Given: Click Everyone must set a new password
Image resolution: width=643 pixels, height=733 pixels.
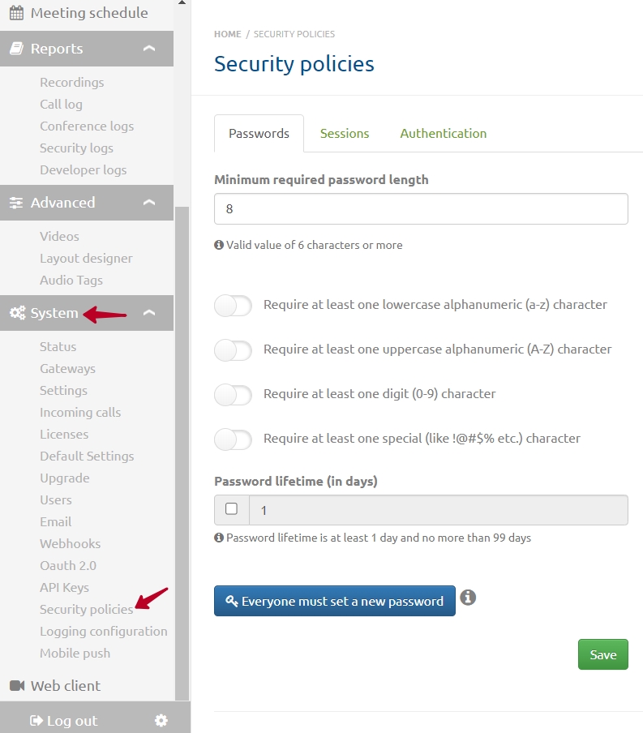Looking at the screenshot, I should (335, 601).
